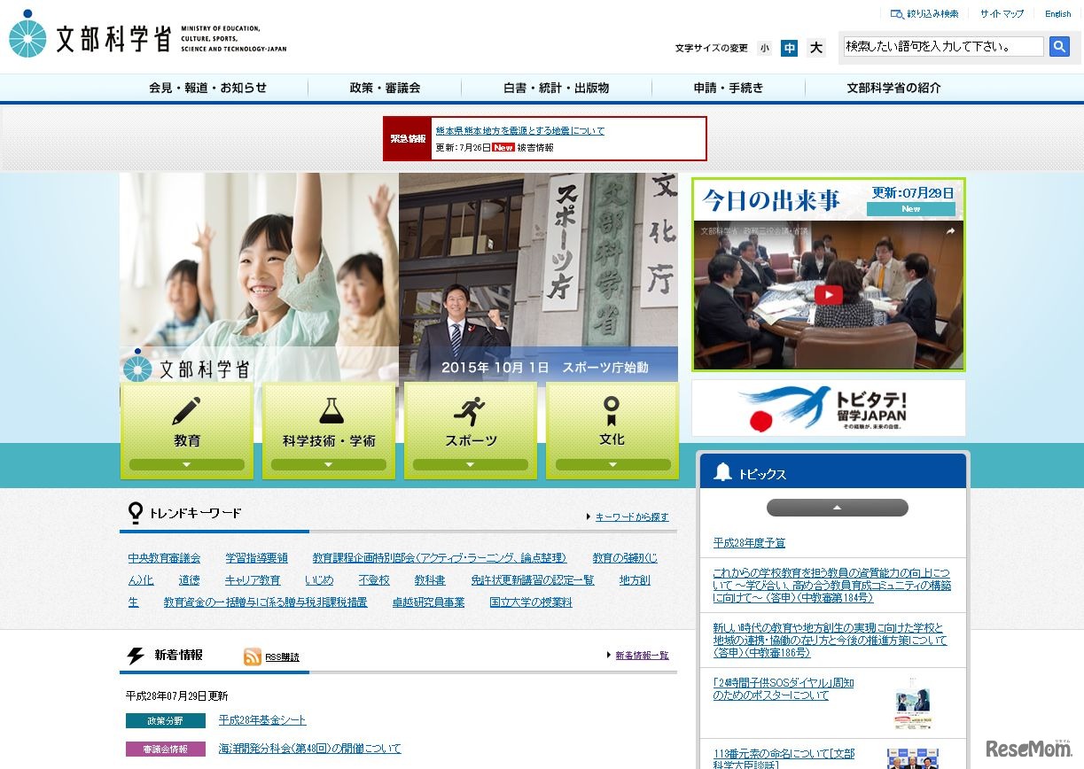Open the site search magnifying glass button

click(1059, 46)
